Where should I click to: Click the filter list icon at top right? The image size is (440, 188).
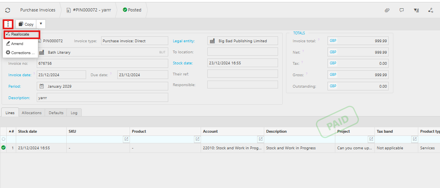416,10
